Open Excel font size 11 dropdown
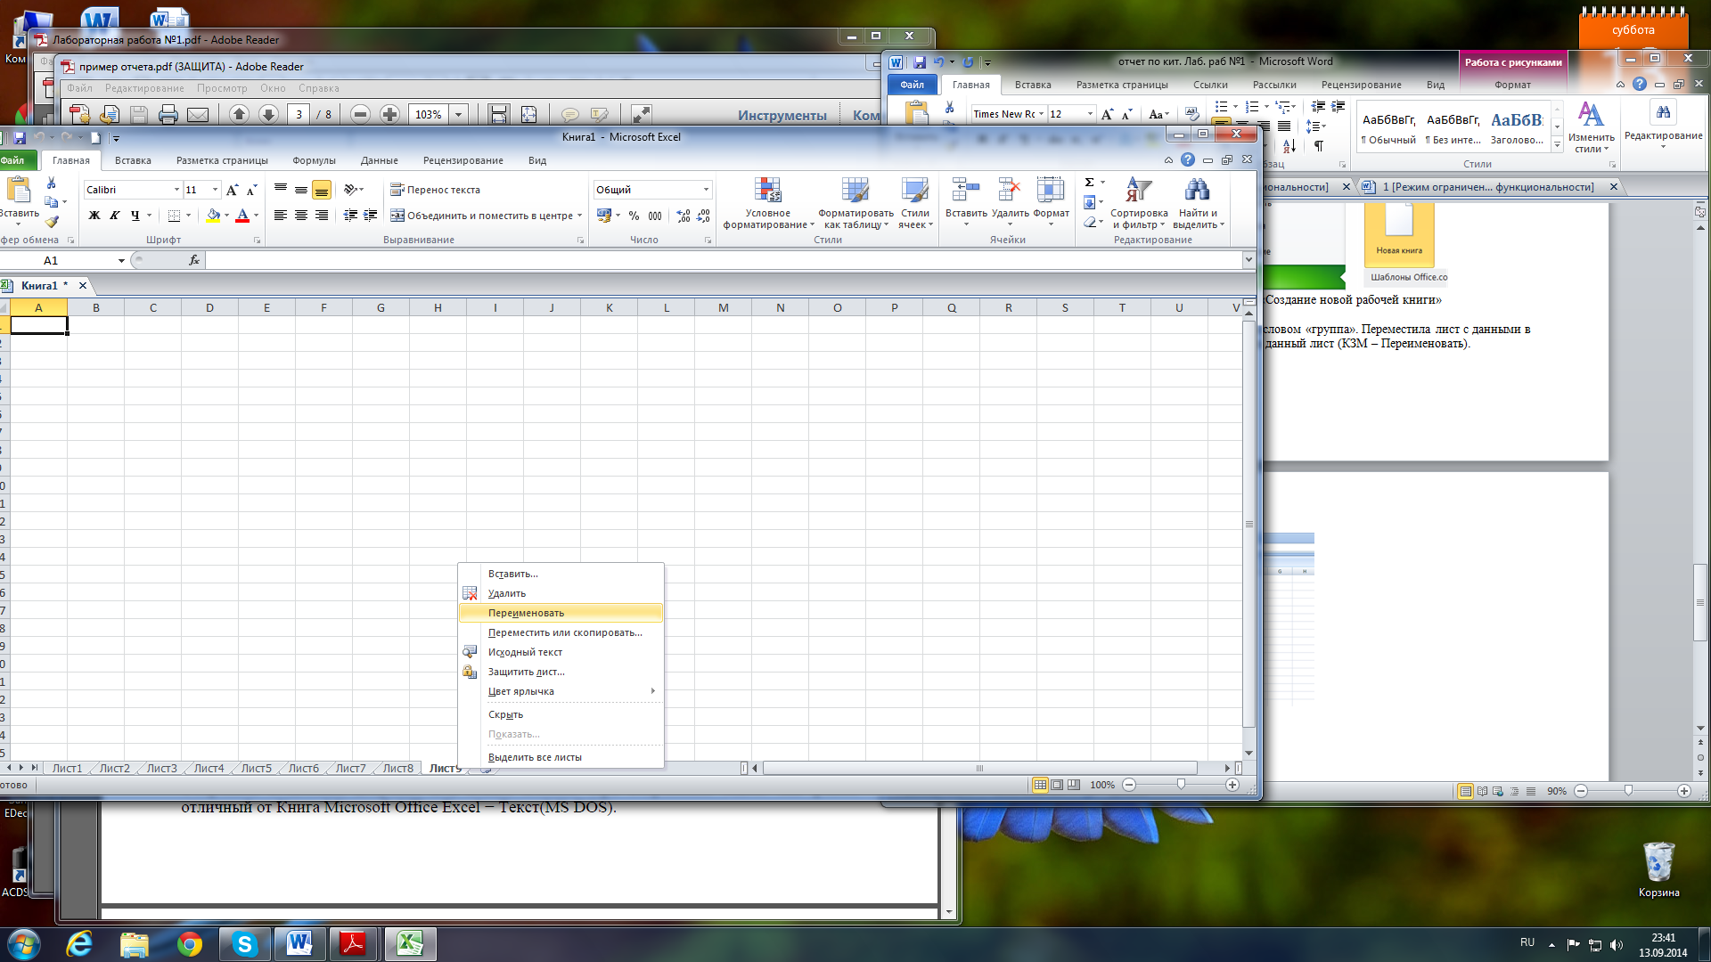Viewport: 1711px width, 962px height. coord(215,190)
